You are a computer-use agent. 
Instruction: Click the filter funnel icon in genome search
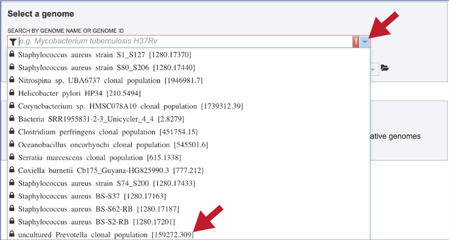[x=13, y=42]
